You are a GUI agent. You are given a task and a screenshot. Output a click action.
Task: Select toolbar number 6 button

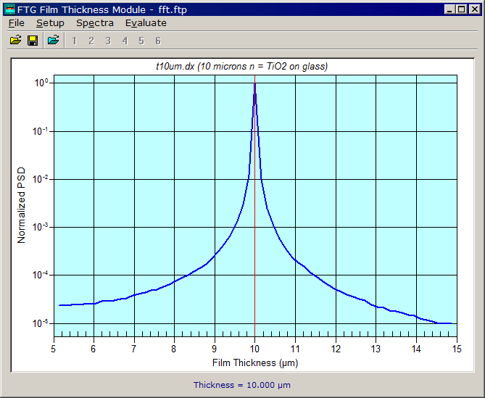tap(158, 41)
